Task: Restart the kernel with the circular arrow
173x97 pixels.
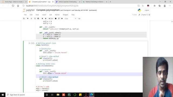Action: pos(59,19)
